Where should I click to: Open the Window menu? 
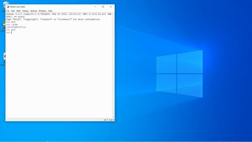pyautogui.click(x=43, y=11)
